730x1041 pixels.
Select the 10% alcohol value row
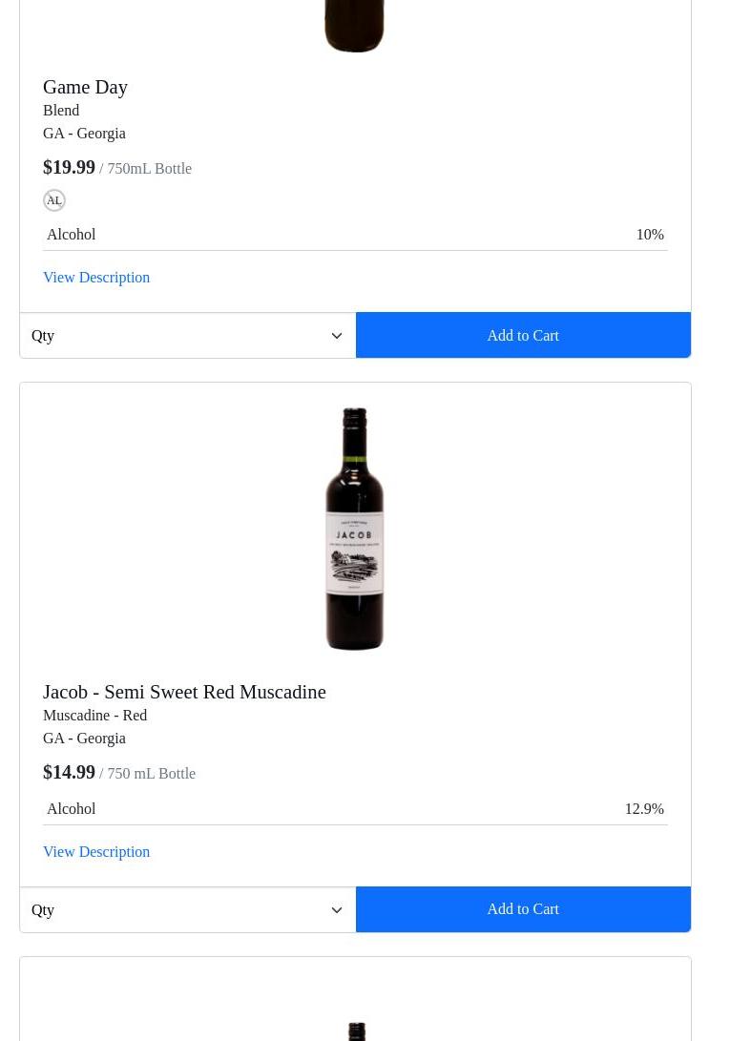(355, 235)
